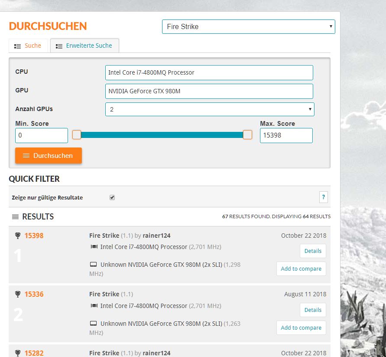Screen dimensions: 386x357
Task: Click the DURCHSUCHEN heading
Action: pos(48,26)
